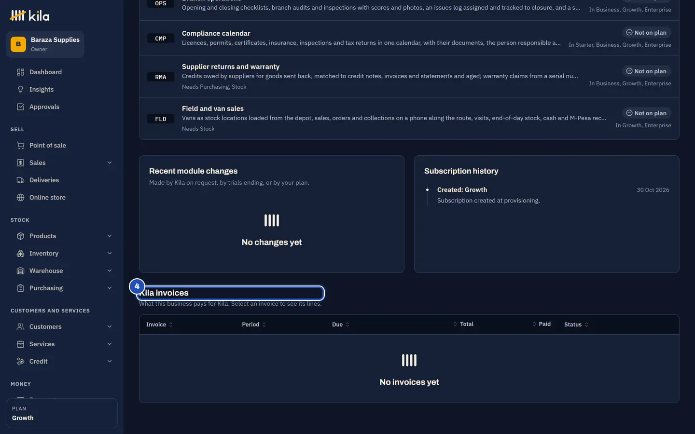
Task: Sort by Total column arrows
Action: coord(455,324)
